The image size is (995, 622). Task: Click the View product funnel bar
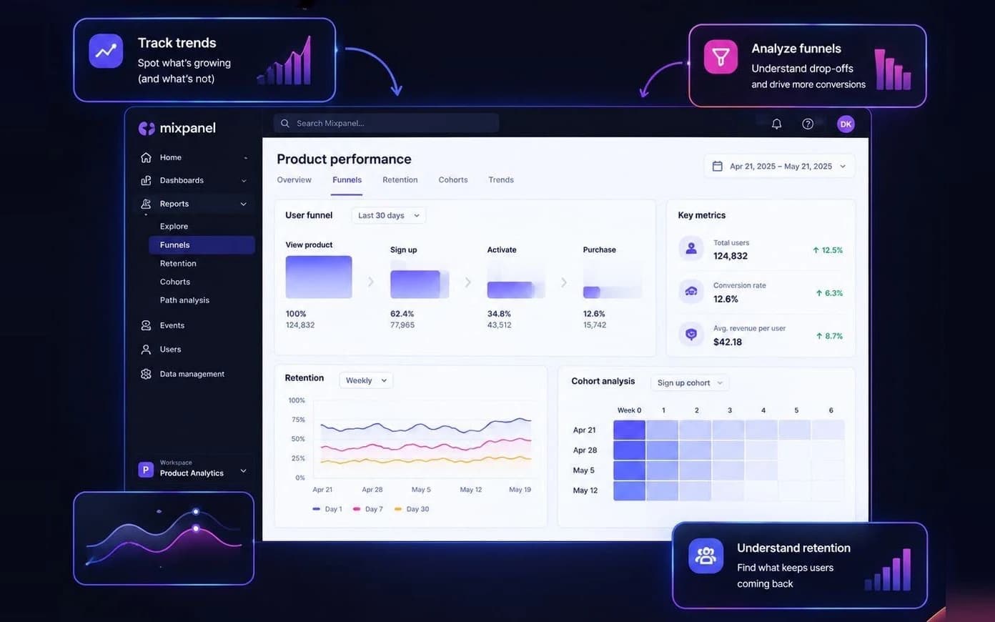319,277
